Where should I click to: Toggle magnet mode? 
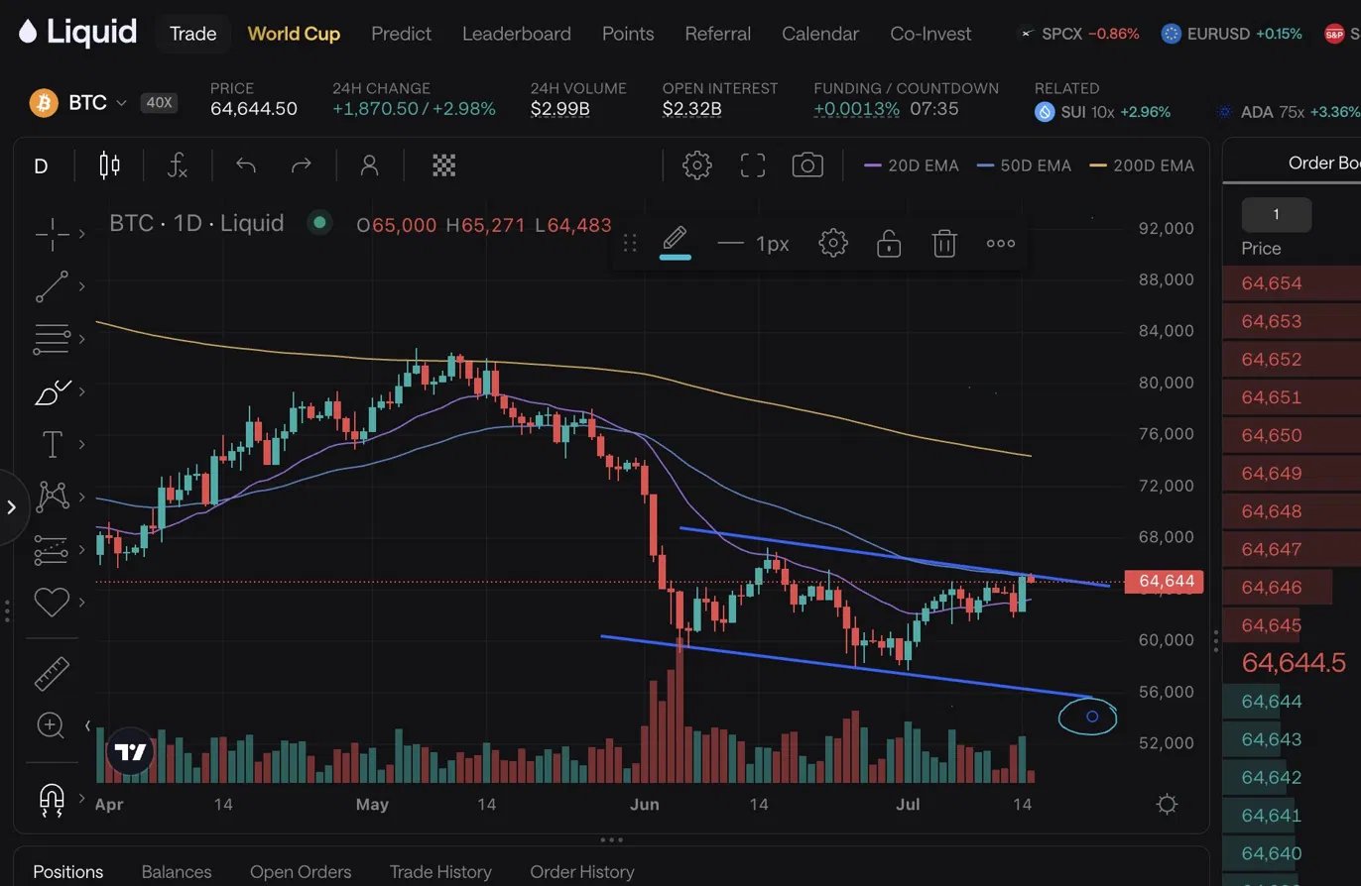pos(51,798)
